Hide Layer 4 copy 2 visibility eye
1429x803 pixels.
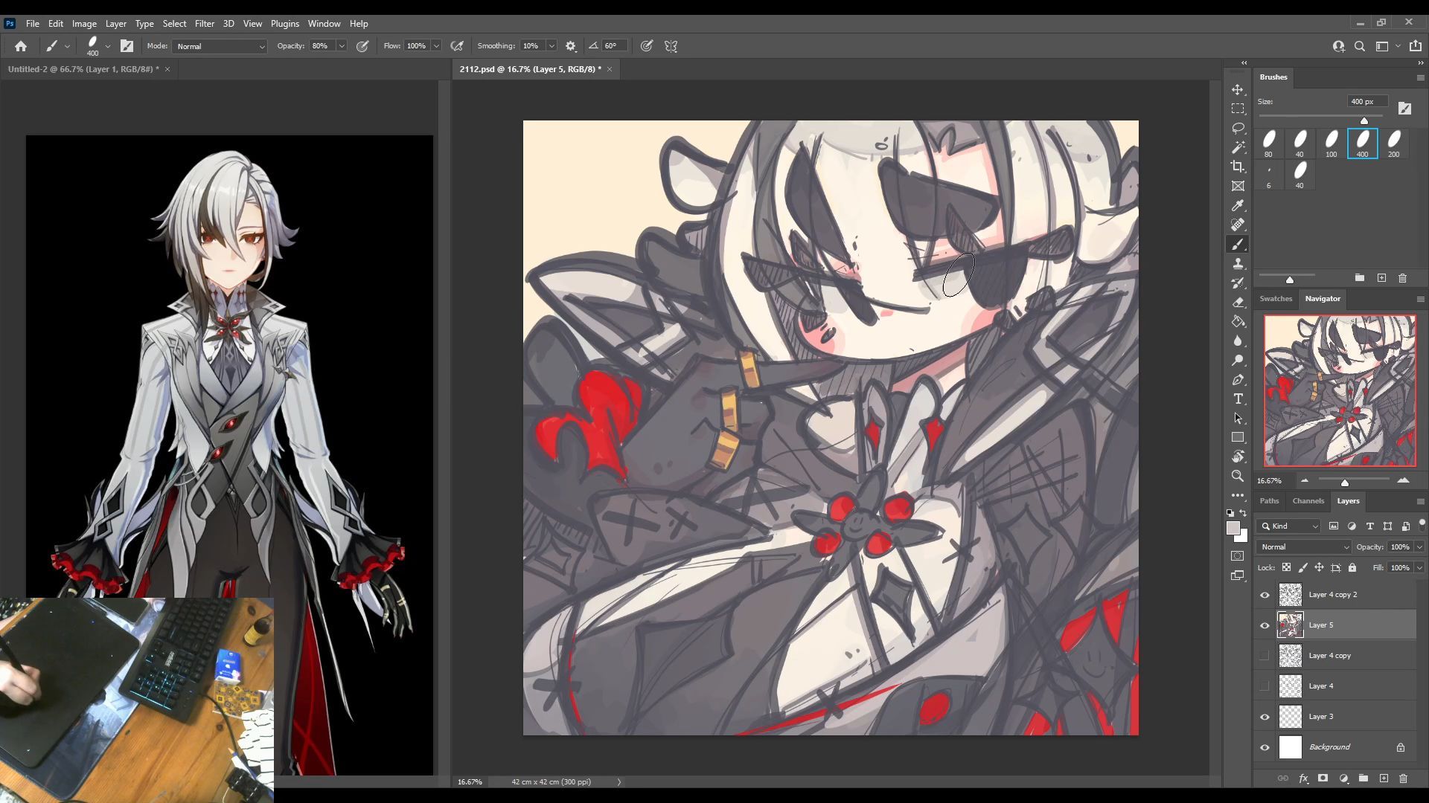[x=1265, y=595]
